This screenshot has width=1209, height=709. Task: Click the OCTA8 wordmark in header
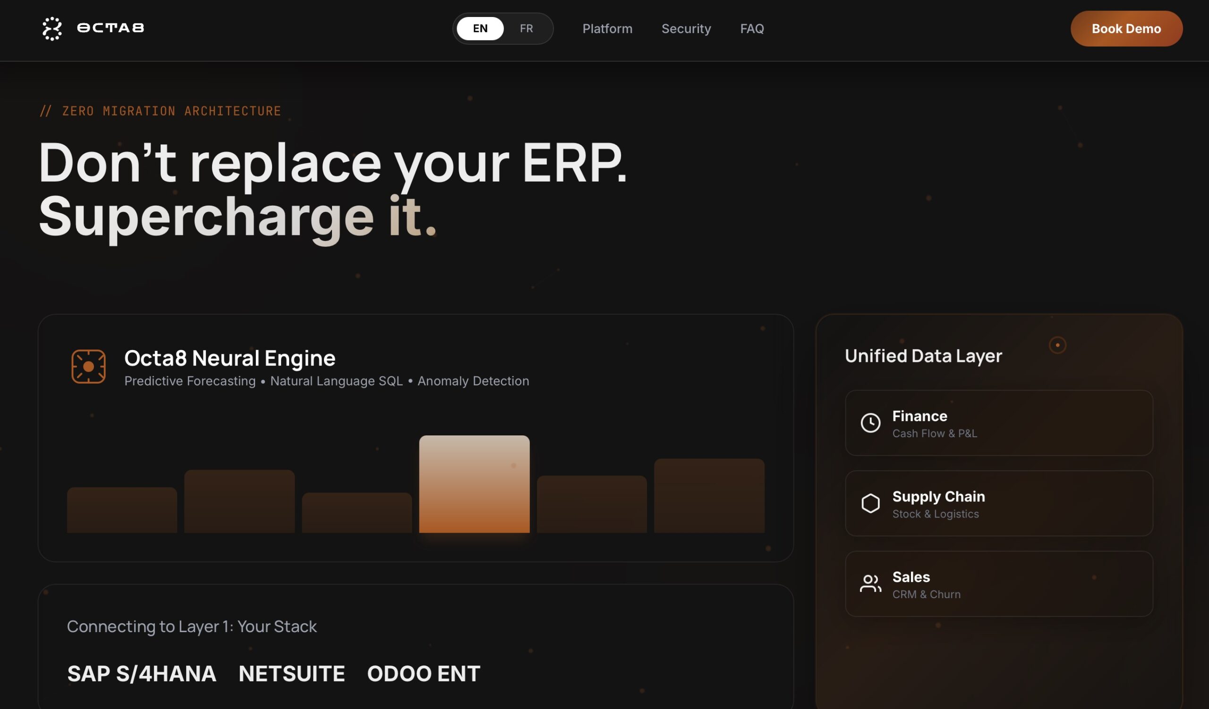pyautogui.click(x=111, y=28)
